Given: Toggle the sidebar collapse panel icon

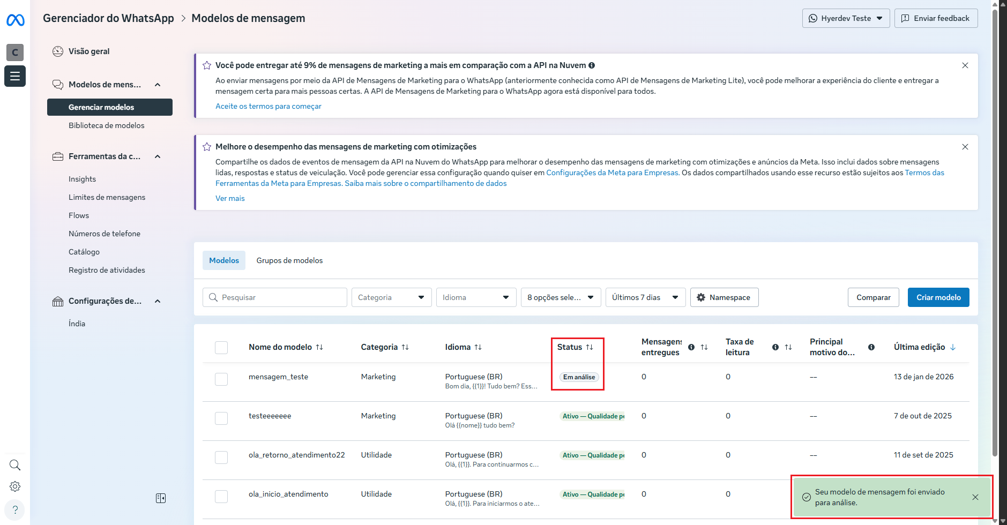Looking at the screenshot, I should click(x=161, y=498).
